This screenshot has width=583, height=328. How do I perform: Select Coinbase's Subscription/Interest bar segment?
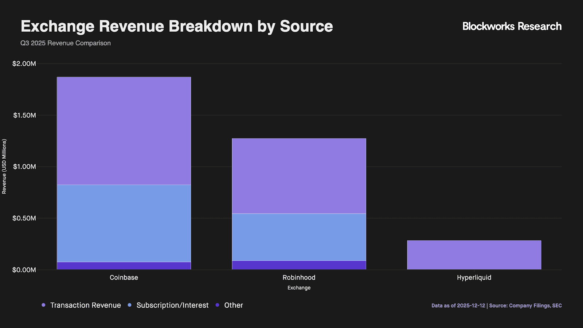pyautogui.click(x=124, y=223)
